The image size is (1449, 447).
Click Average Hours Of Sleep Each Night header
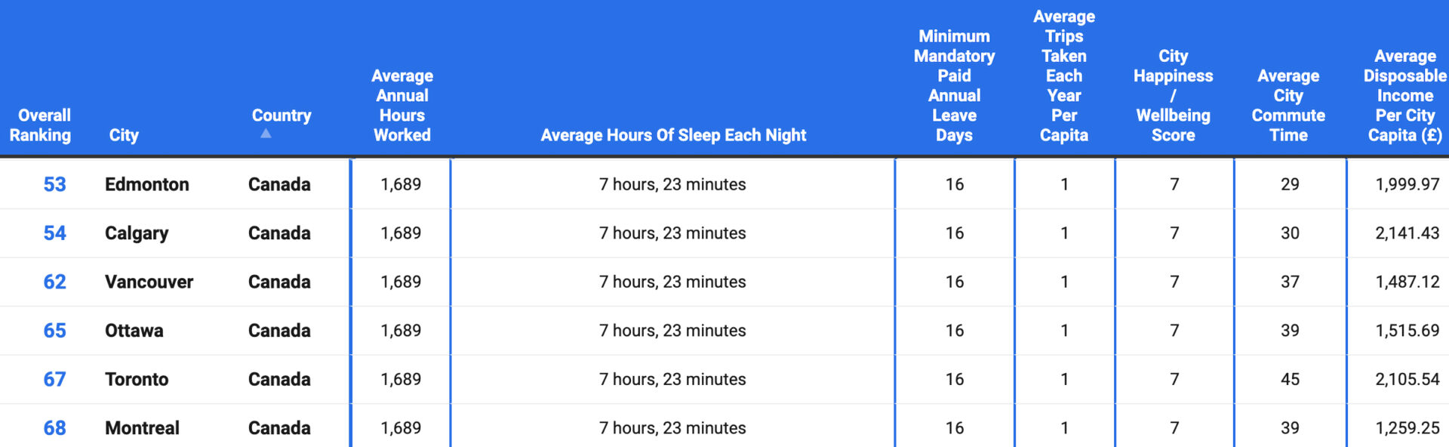[x=673, y=135]
